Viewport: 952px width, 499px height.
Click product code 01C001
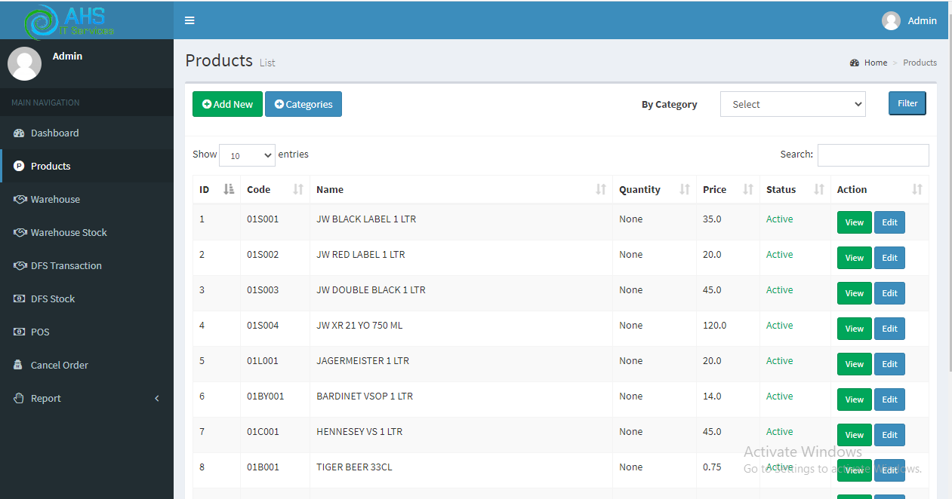[263, 432]
